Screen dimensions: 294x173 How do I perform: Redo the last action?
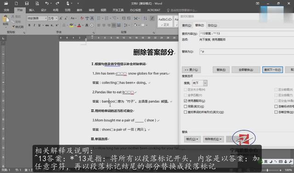pyautogui.click(x=57, y=3)
